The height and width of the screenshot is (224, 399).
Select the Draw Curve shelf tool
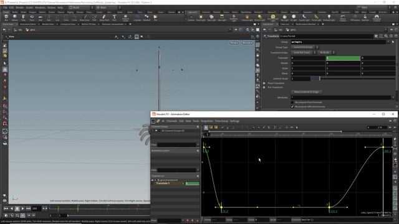coord(85,18)
